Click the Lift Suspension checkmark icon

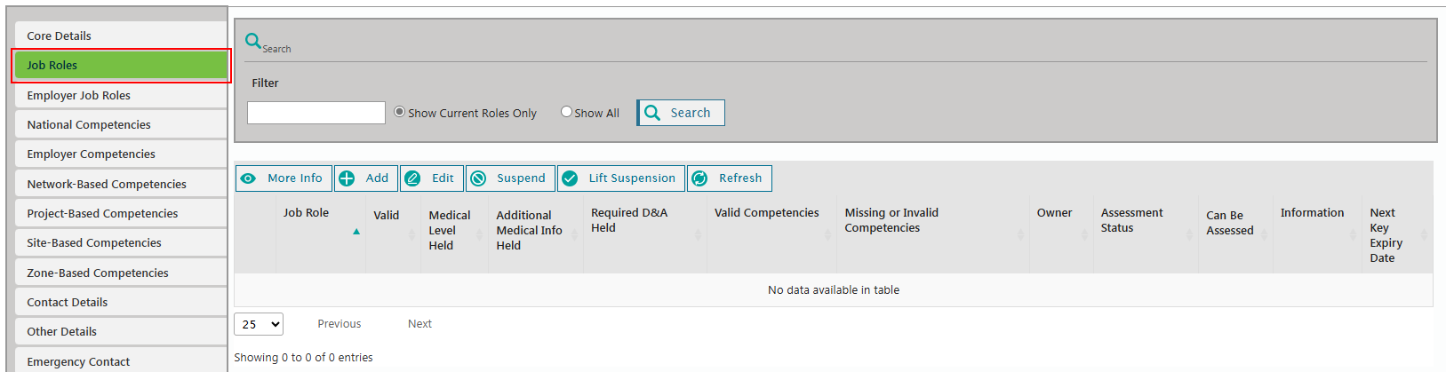570,178
